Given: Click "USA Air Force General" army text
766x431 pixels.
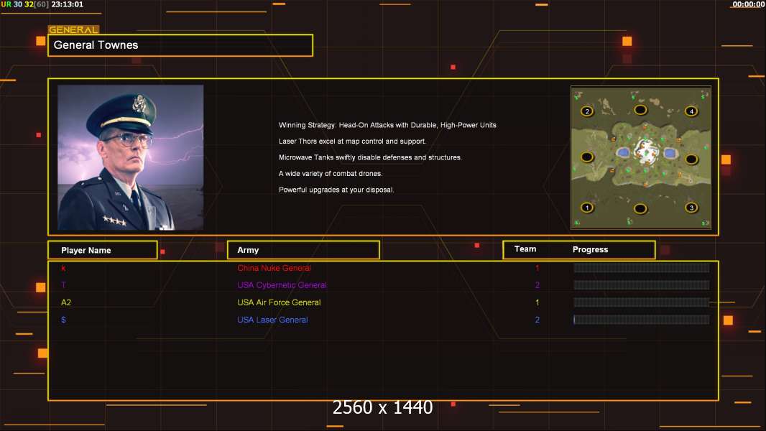Looking at the screenshot, I should point(279,302).
